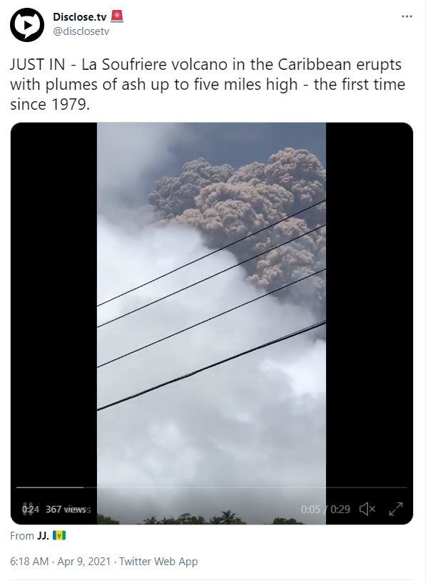This screenshot has height=583, width=428.
Task: Click the tweet text about La Soufriere
Action: click(208, 84)
